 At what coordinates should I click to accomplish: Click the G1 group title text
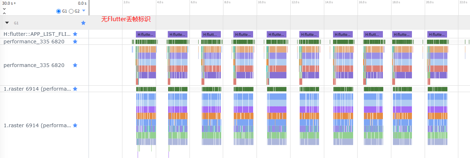tap(16, 23)
